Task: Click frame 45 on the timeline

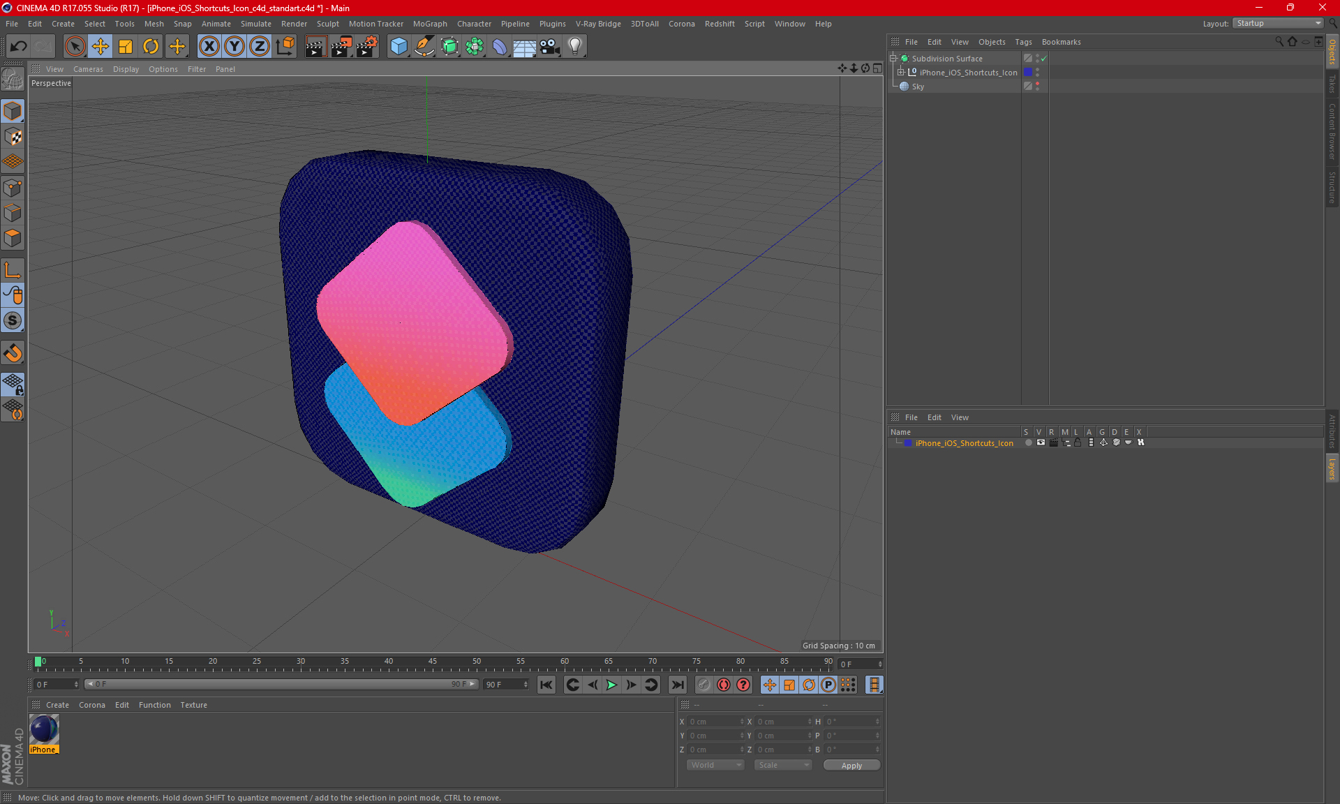Action: point(433,662)
